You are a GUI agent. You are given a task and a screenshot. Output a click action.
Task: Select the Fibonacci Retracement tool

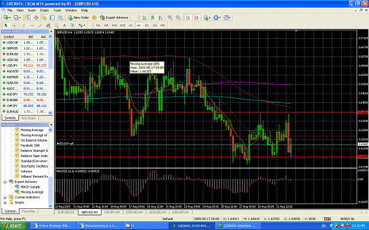click(x=56, y=25)
